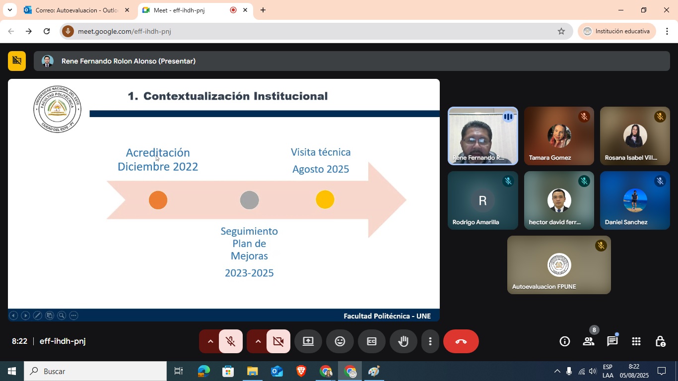Click the raise hand icon
678x381 pixels.
pyautogui.click(x=403, y=341)
